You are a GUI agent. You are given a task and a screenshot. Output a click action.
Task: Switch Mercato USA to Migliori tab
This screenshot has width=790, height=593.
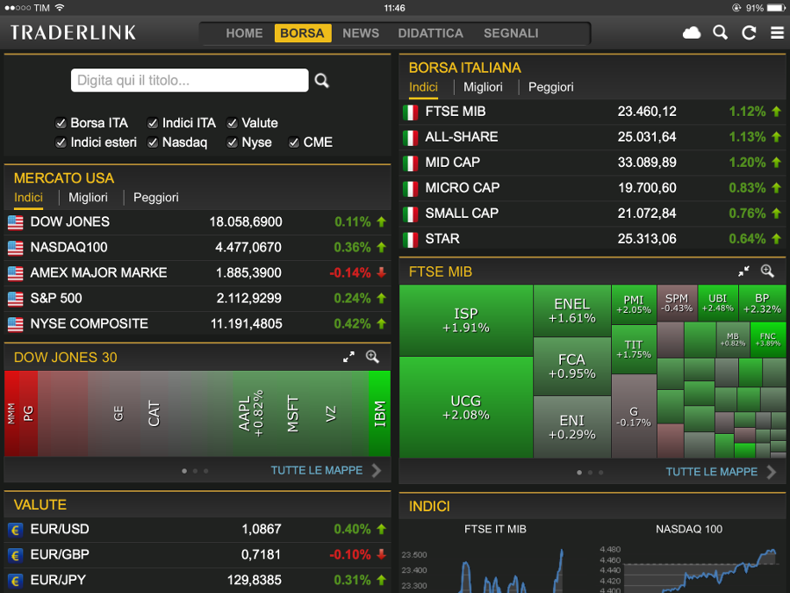click(88, 198)
